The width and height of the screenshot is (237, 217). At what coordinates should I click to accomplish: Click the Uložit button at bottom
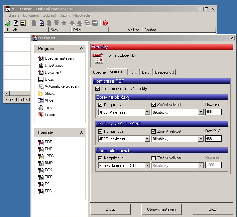[x=213, y=209]
